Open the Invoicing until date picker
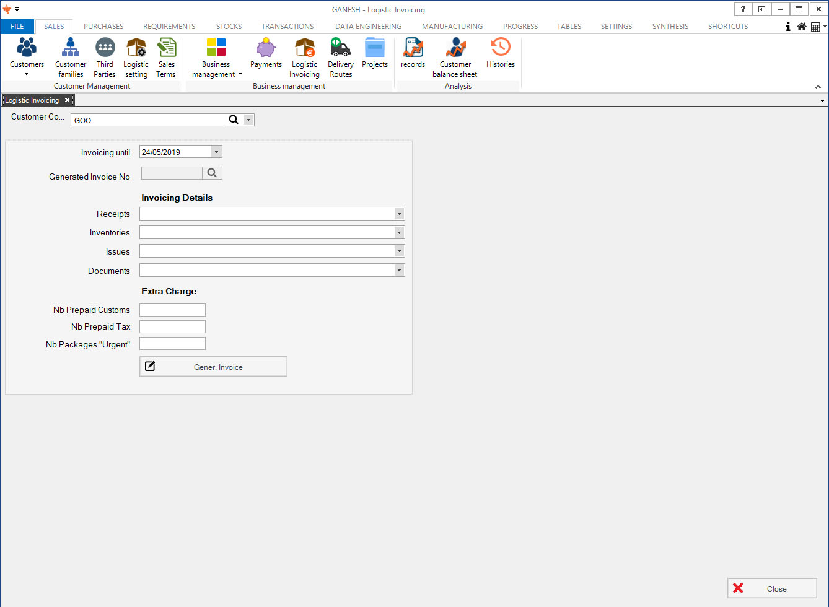This screenshot has width=829, height=607. (216, 152)
